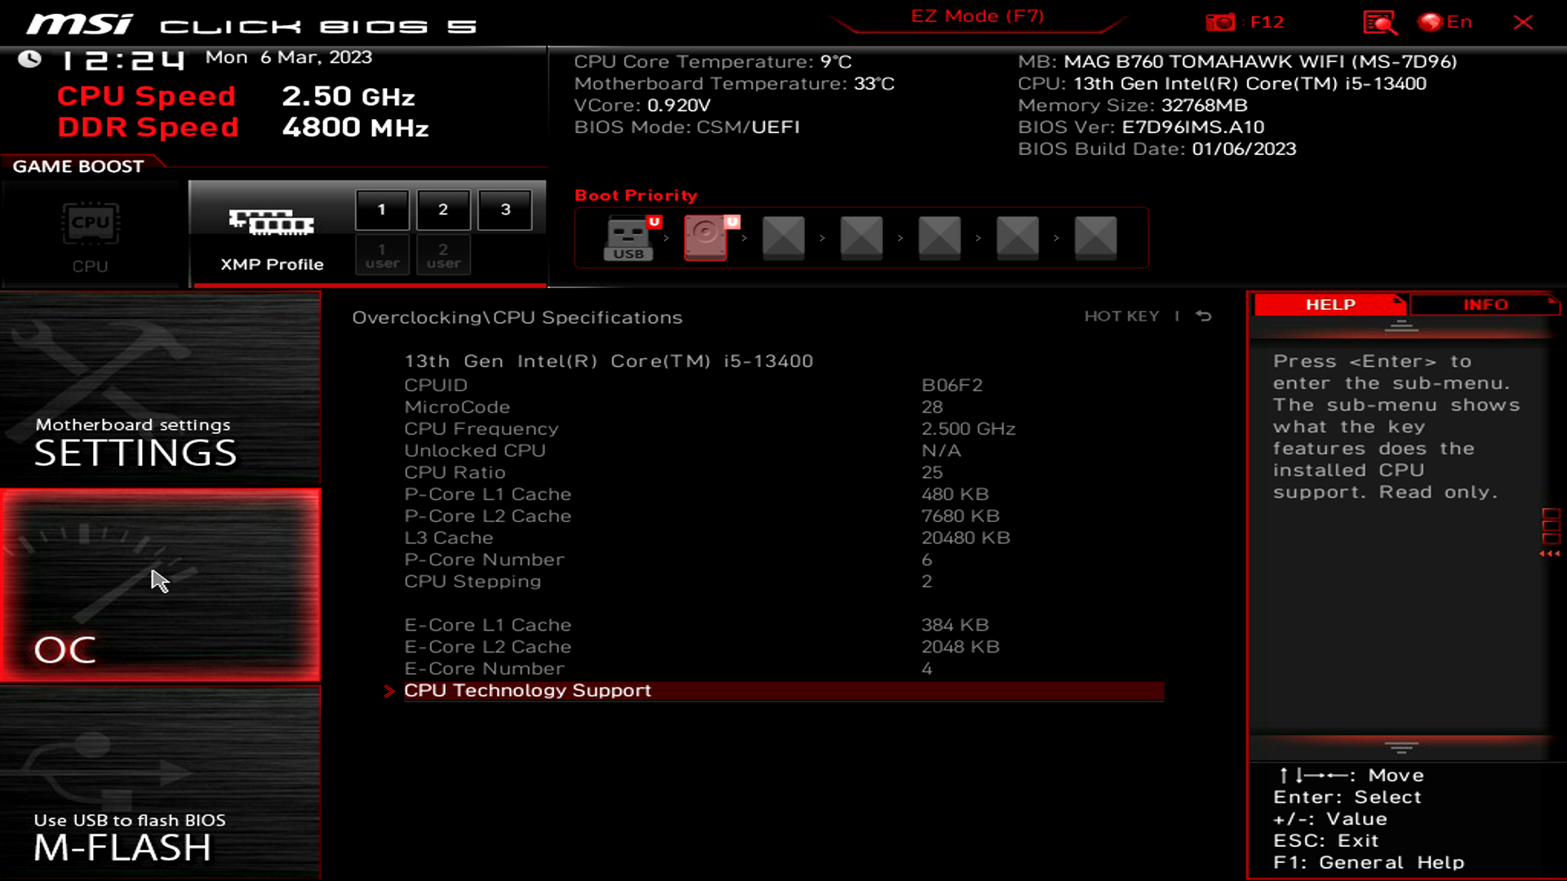Click the INFO tab in right panel

(1486, 304)
